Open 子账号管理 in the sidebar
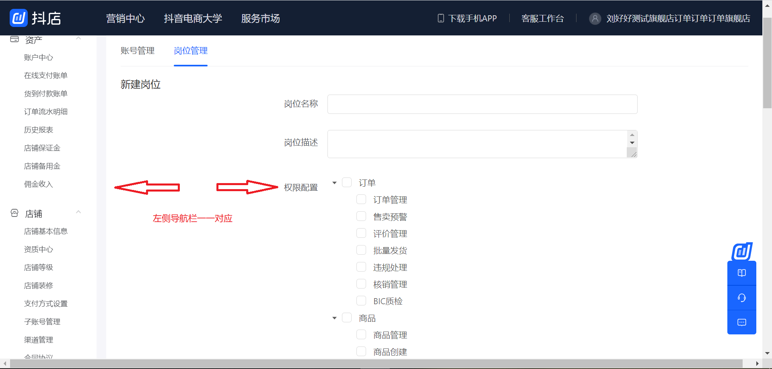Screen dimensions: 772x369 point(42,322)
